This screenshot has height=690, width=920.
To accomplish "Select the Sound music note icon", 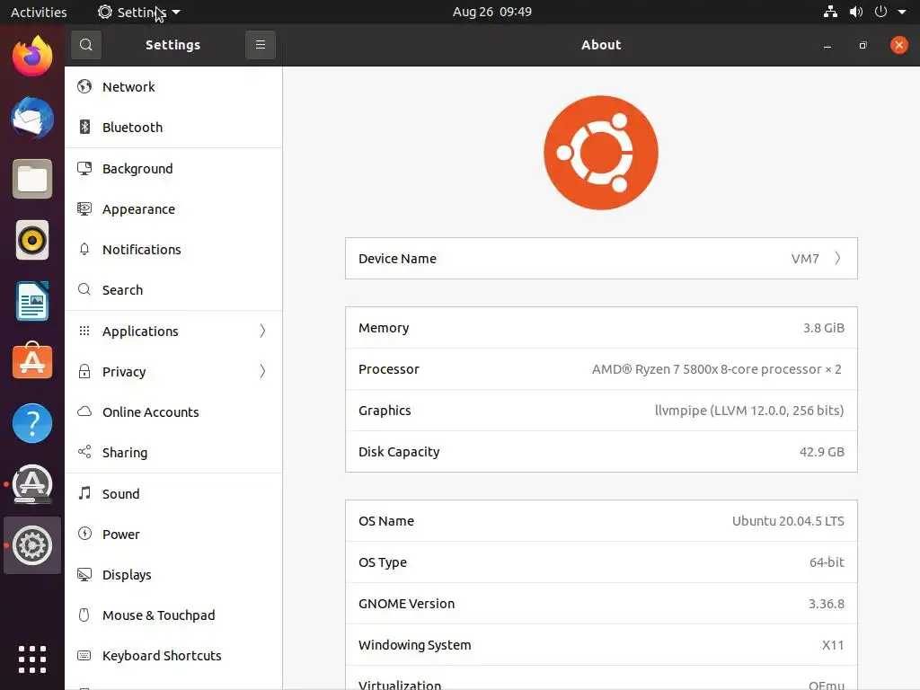I will [x=84, y=493].
